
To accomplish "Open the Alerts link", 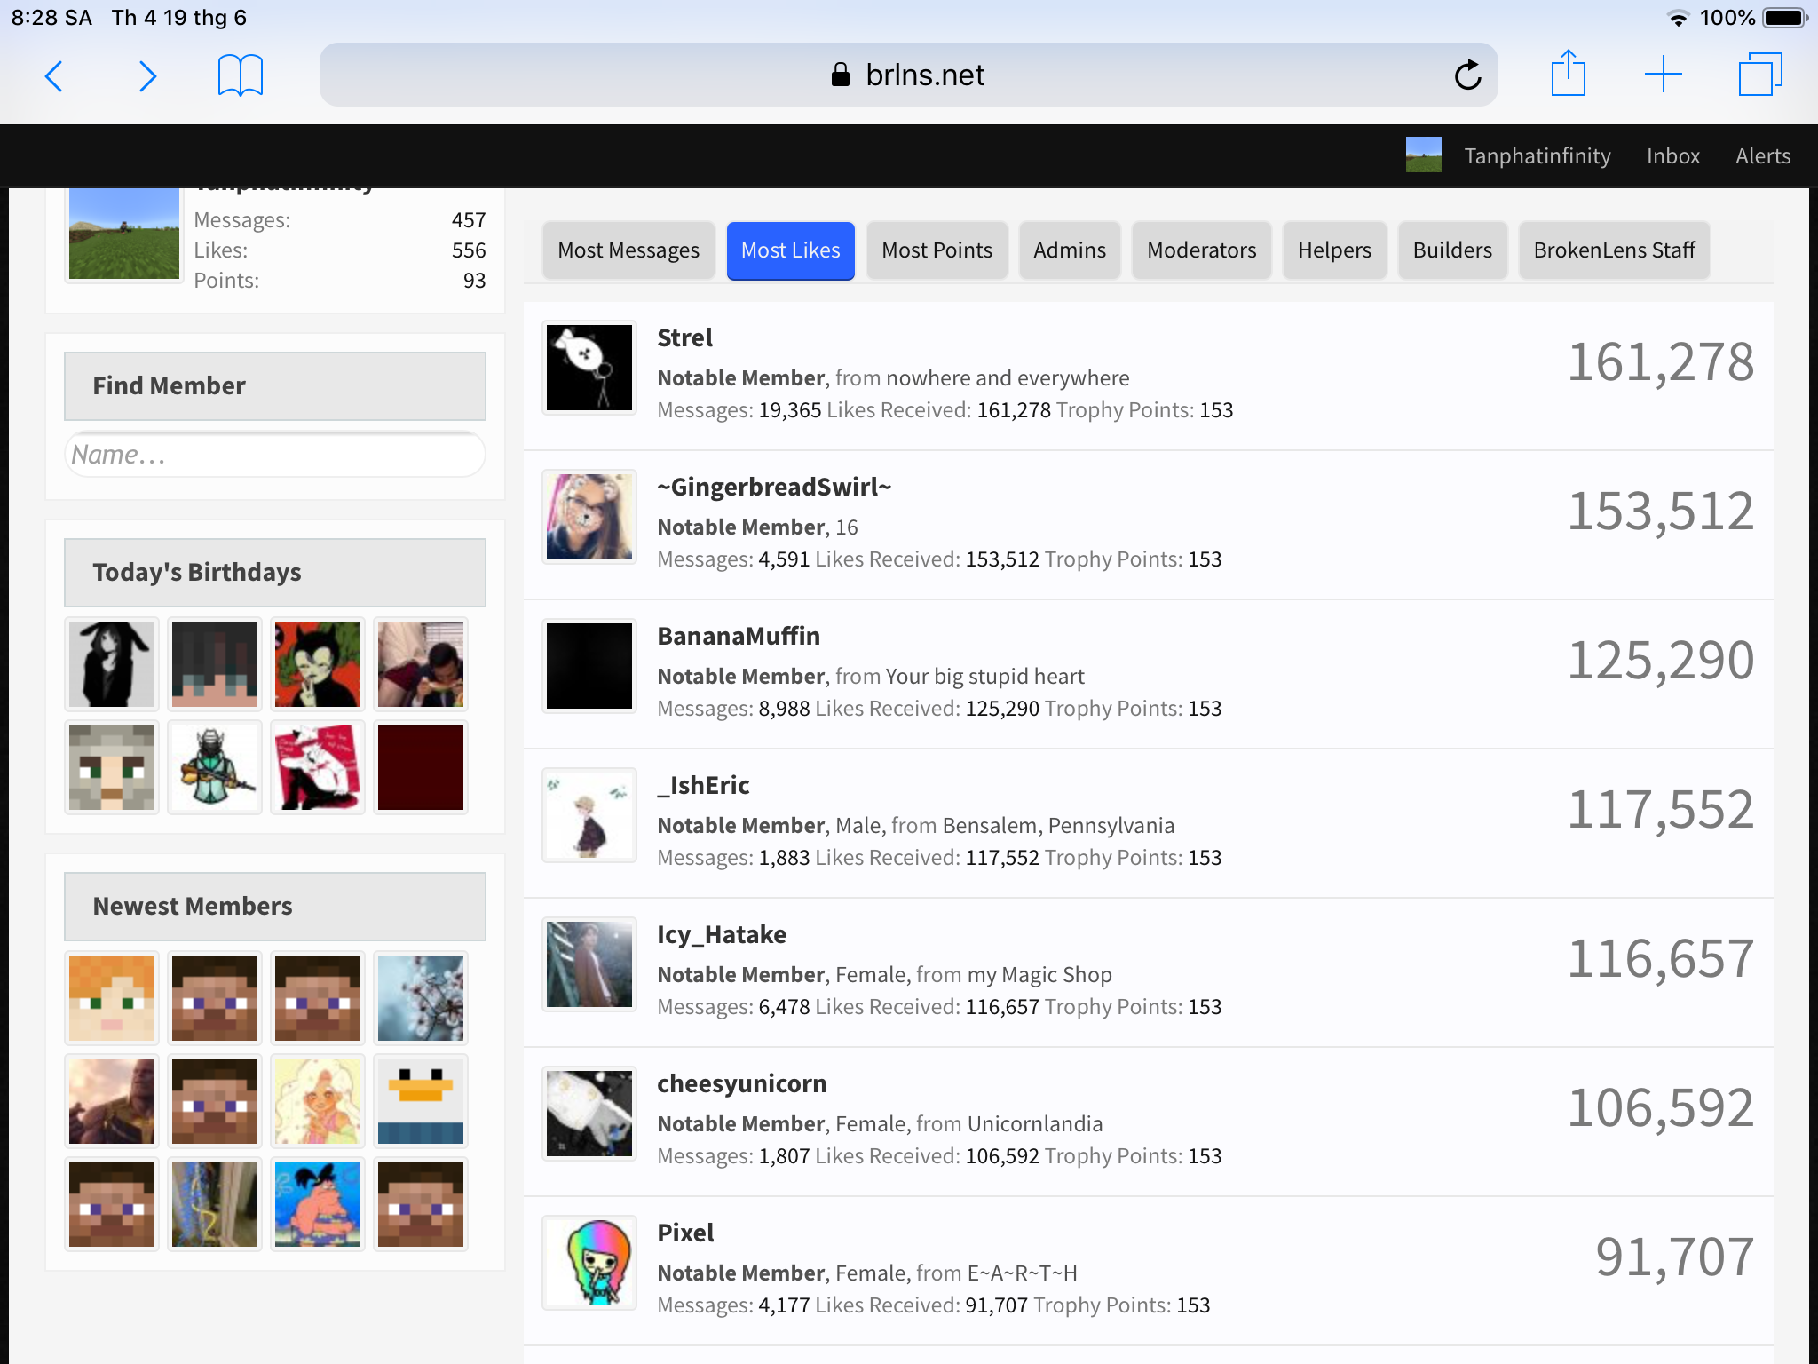I will [x=1762, y=155].
